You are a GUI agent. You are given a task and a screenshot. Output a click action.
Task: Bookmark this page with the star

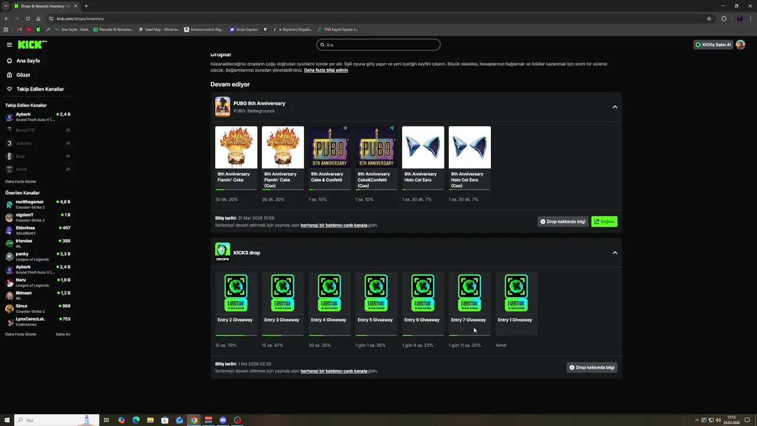pyautogui.click(x=709, y=18)
